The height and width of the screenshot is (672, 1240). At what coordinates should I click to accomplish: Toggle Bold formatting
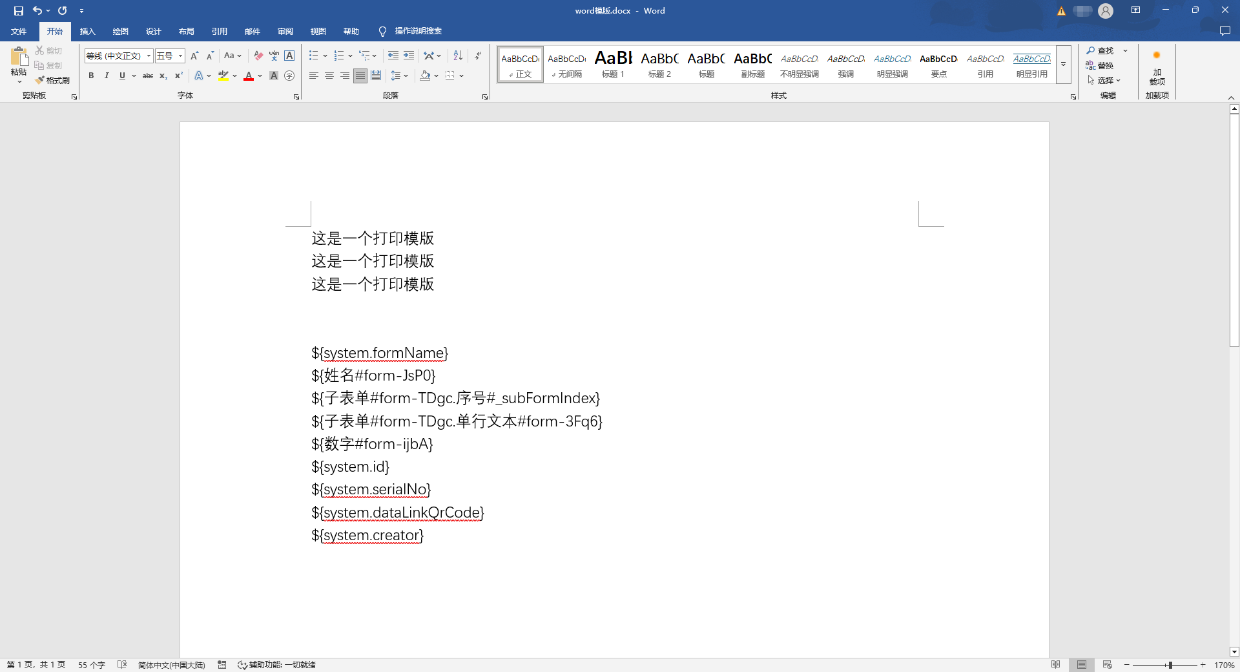pos(91,76)
